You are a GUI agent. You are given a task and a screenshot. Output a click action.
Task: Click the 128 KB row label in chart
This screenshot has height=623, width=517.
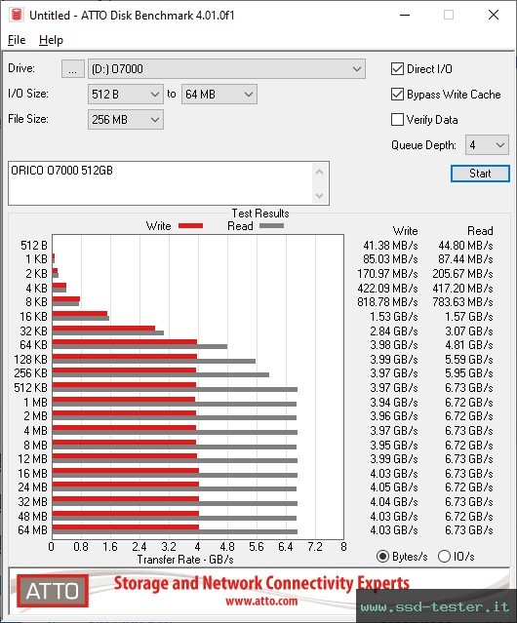click(x=30, y=360)
